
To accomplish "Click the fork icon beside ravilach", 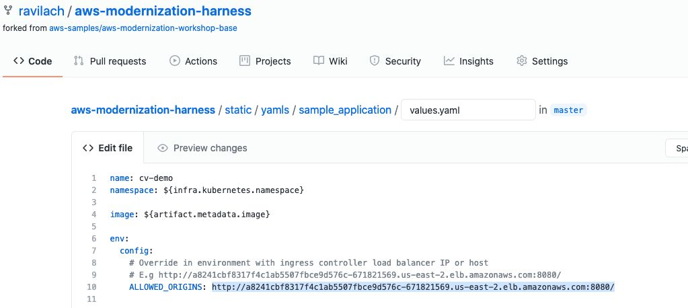I will [8, 10].
